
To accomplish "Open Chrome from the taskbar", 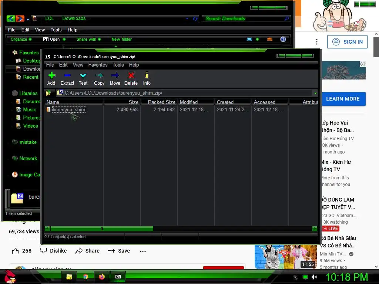I will 85,277.
